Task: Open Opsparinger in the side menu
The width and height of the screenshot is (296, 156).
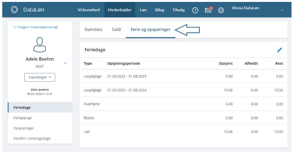Action: click(24, 128)
